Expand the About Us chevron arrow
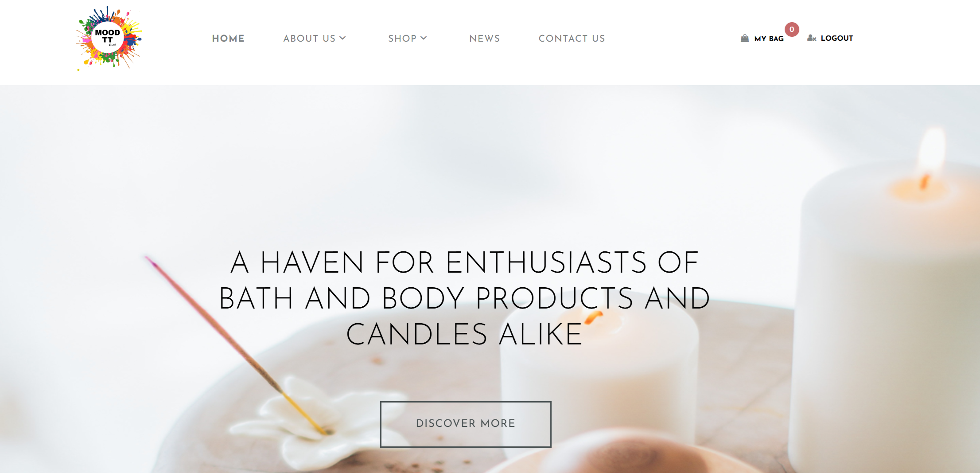Screen dimensions: 980x473 click(x=342, y=38)
